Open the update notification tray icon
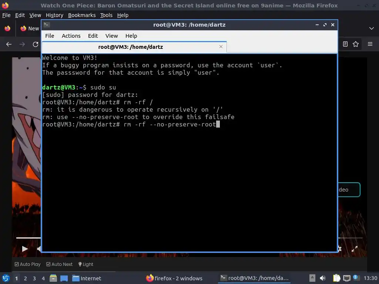 pyautogui.click(x=356, y=278)
